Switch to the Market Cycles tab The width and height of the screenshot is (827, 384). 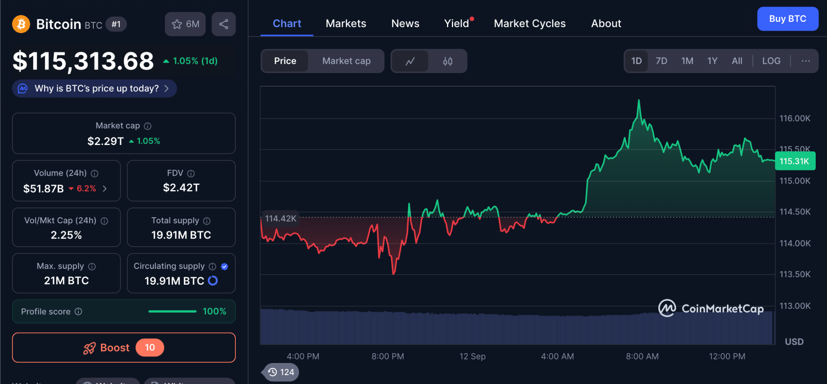529,23
